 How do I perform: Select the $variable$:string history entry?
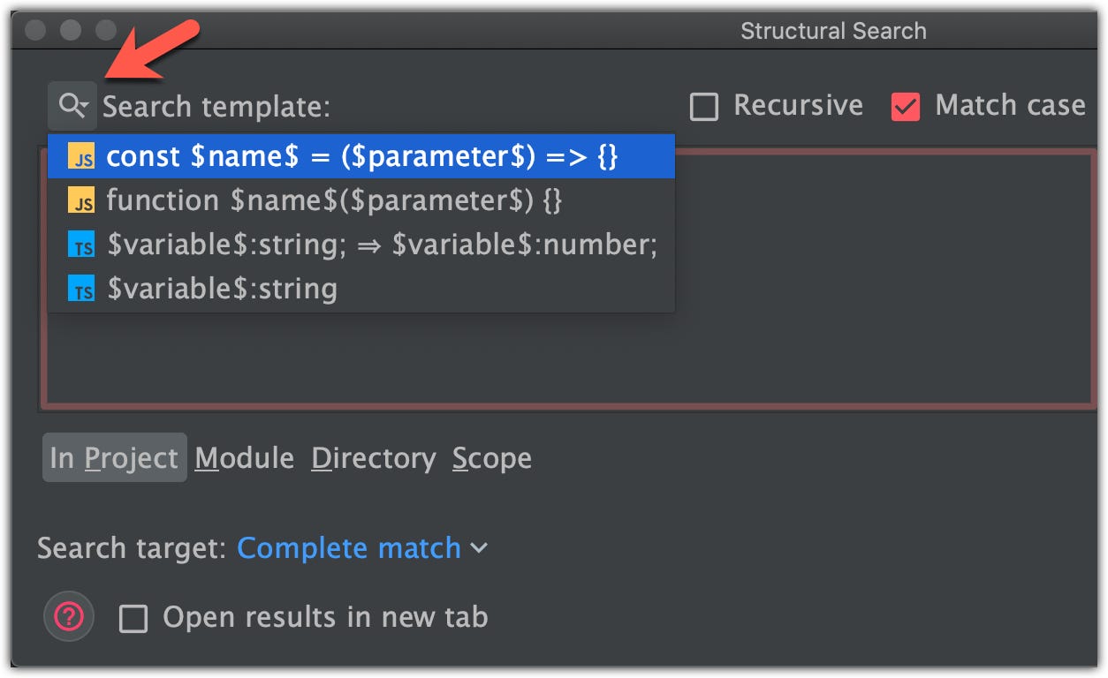[x=222, y=290]
